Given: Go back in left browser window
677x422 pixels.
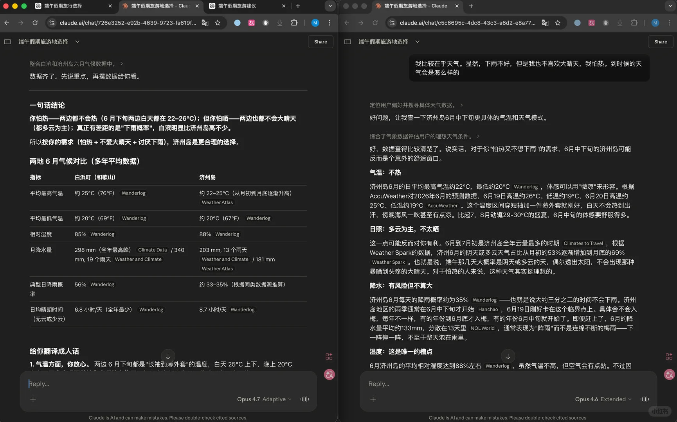Looking at the screenshot, I should point(7,23).
